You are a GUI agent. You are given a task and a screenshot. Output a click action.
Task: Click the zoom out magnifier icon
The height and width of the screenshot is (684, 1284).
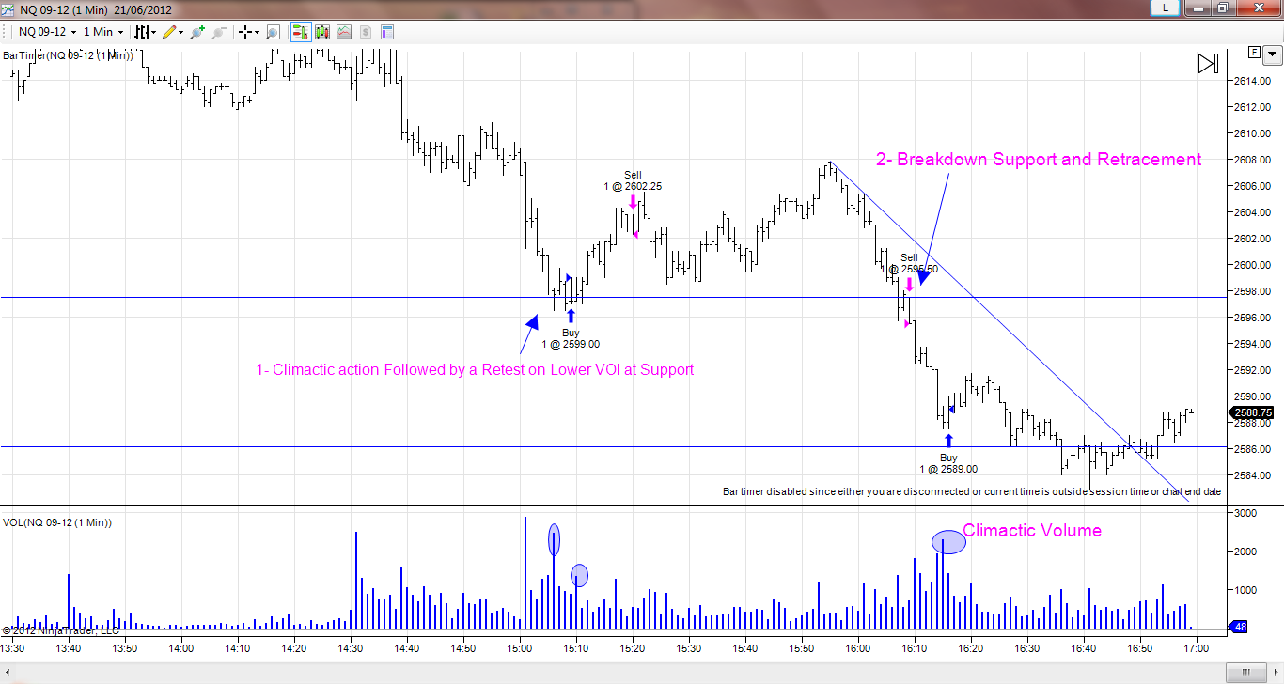(218, 32)
